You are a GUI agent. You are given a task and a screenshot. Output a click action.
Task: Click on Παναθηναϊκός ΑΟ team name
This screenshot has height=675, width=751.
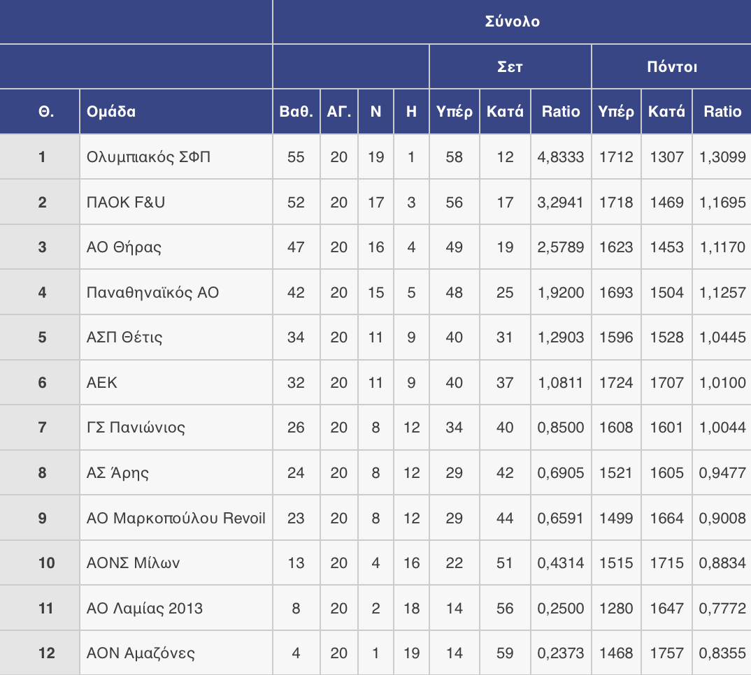point(152,292)
